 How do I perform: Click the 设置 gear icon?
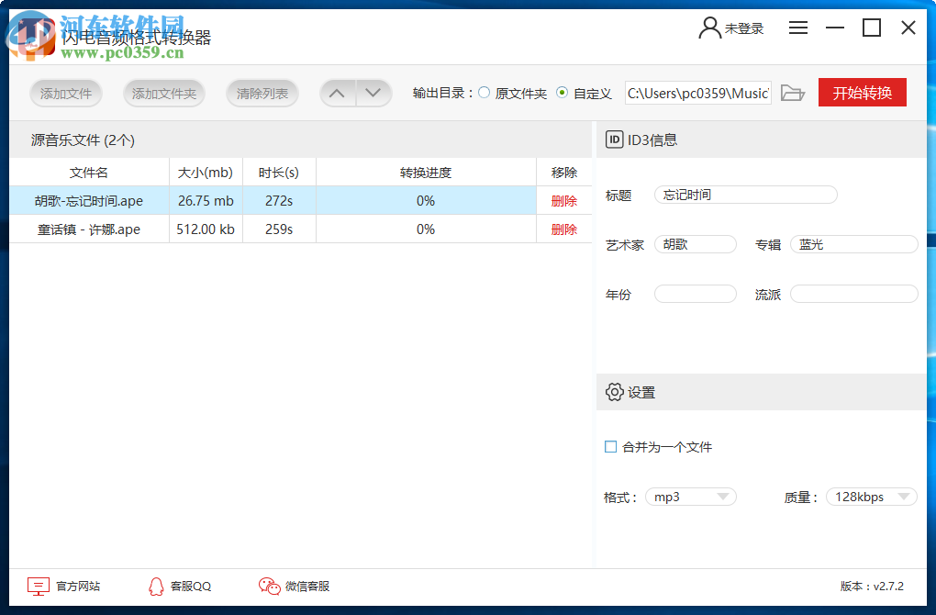(x=615, y=392)
